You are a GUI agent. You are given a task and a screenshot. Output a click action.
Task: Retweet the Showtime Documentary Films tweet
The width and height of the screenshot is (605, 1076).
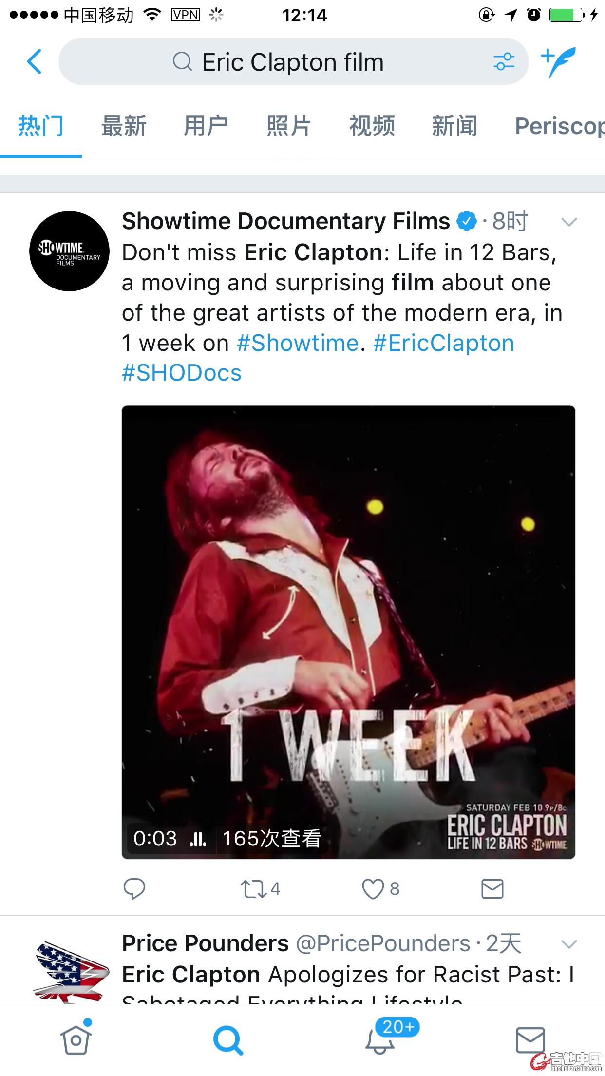coord(254,888)
